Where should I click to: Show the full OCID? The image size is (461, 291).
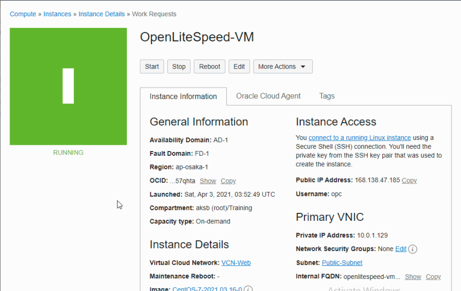tap(208, 181)
